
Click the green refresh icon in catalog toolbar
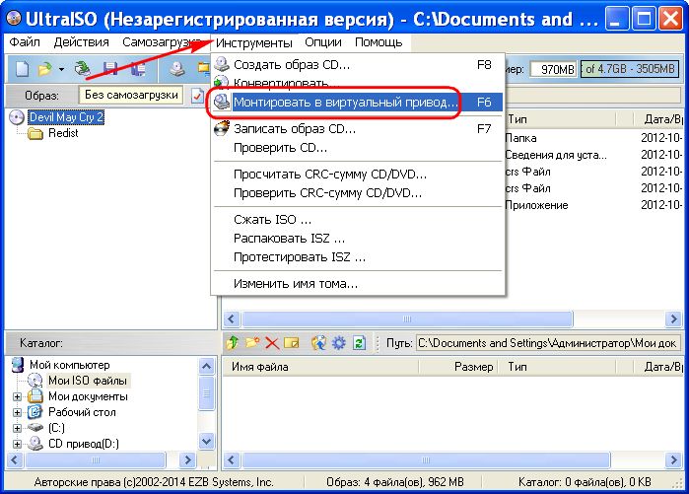point(359,343)
